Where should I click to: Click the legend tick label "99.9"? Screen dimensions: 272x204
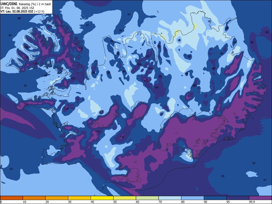pos(252,202)
